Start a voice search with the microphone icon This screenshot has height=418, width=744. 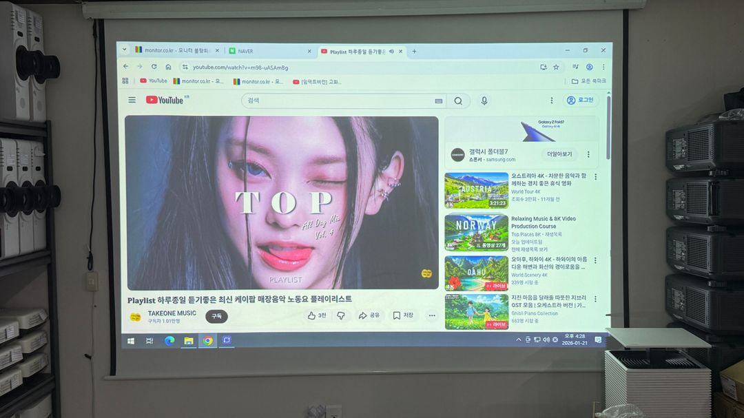484,101
